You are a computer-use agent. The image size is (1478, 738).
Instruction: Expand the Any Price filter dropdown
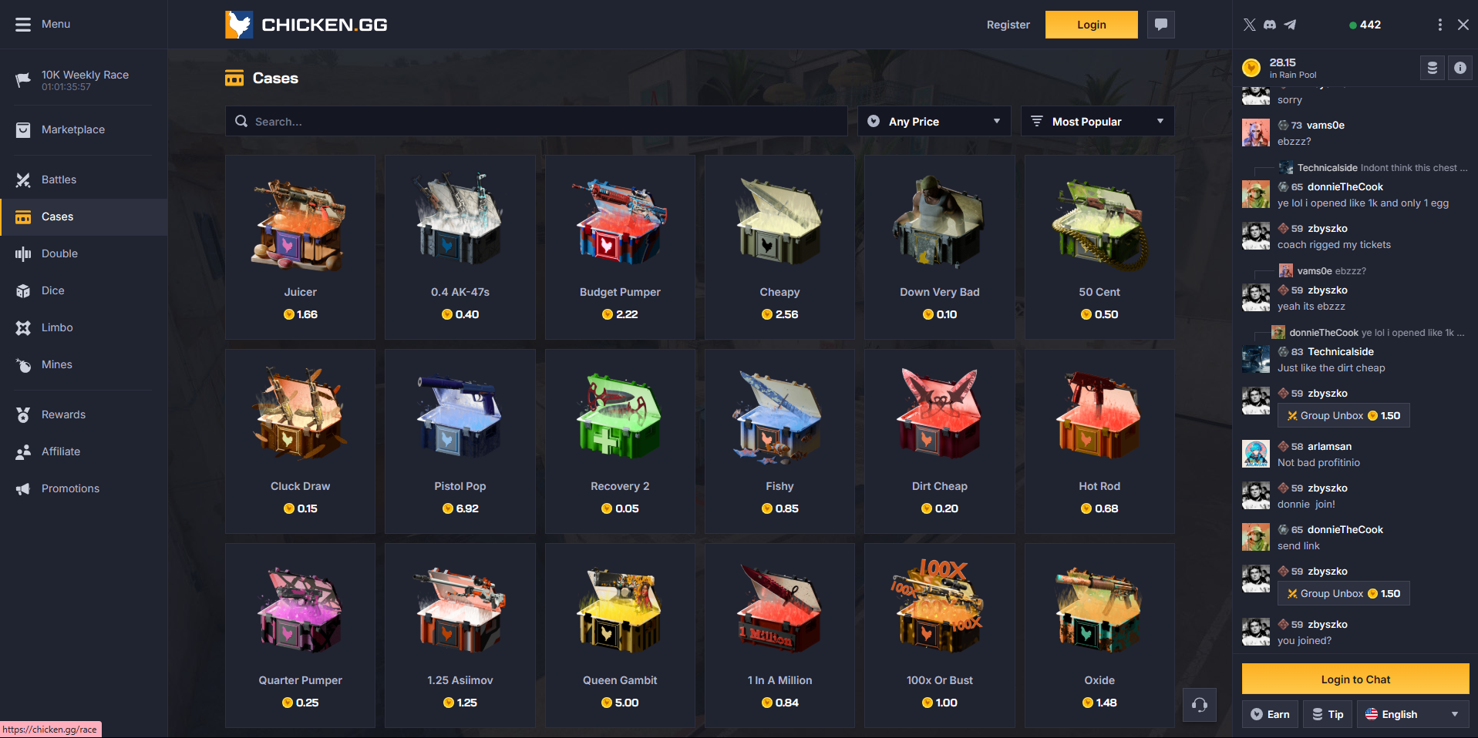pyautogui.click(x=934, y=122)
